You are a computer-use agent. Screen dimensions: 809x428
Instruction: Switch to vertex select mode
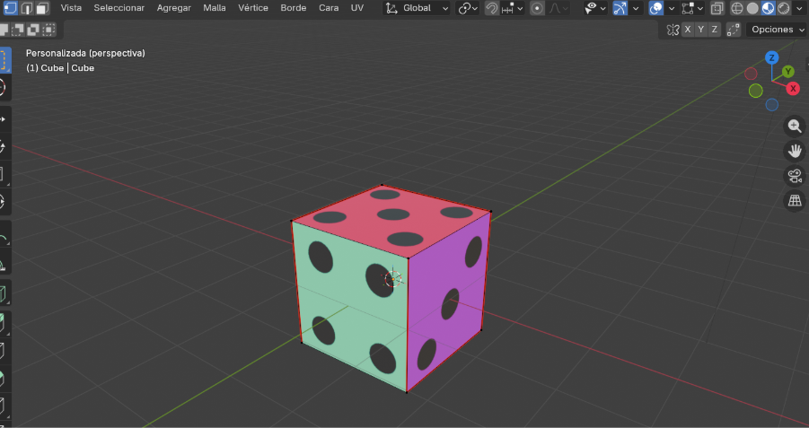coord(10,8)
